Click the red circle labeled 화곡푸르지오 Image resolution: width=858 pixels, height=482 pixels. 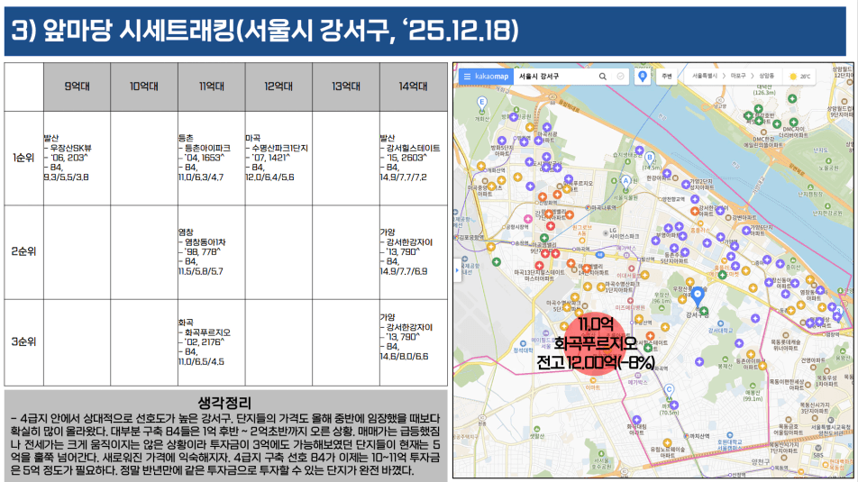click(596, 343)
